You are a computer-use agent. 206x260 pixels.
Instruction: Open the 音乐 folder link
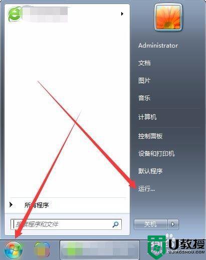pos(144,98)
